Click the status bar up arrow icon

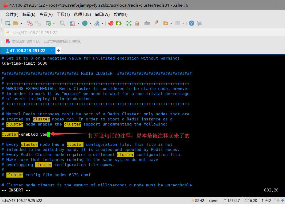(x=278, y=200)
